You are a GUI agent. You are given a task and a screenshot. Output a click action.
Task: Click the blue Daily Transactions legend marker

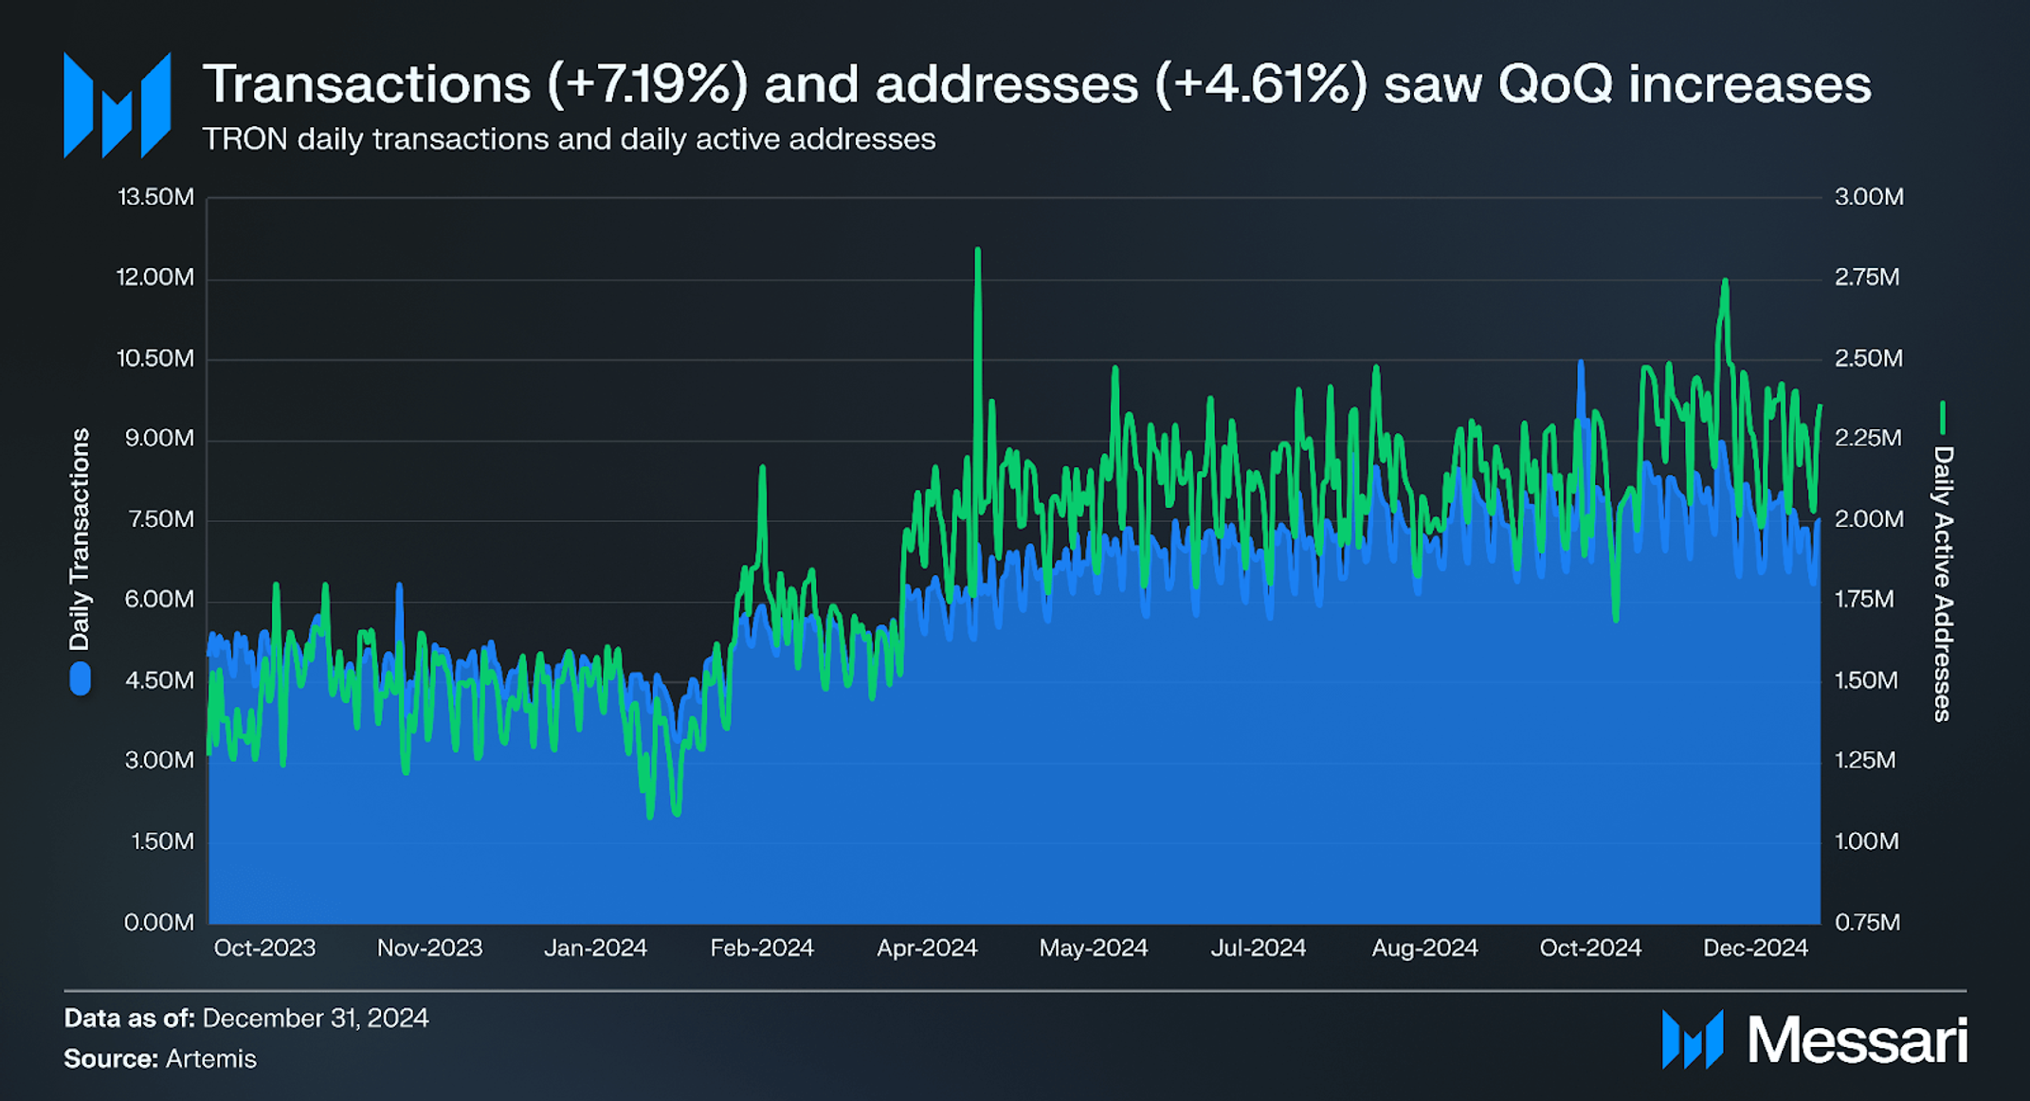[x=81, y=679]
